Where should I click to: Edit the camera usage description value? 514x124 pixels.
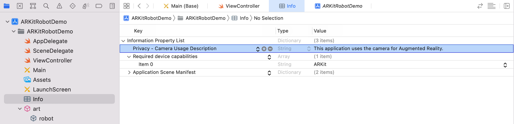pyautogui.click(x=378, y=49)
